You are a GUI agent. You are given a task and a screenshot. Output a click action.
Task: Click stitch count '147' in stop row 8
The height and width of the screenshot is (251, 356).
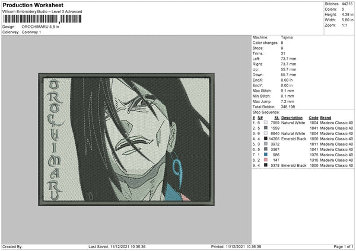pyautogui.click(x=276, y=160)
